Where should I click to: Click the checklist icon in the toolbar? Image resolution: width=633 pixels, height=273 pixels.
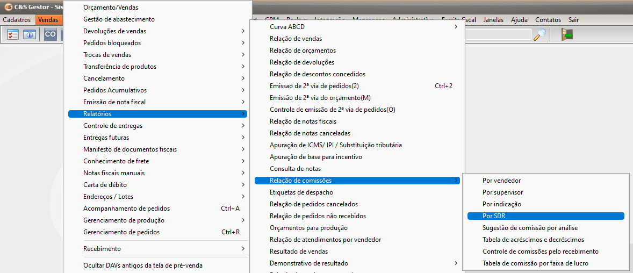[13, 34]
